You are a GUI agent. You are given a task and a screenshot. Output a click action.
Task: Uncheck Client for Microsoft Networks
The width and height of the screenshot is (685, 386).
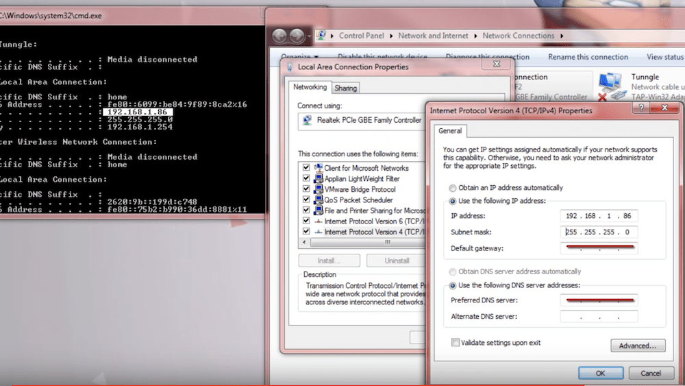point(306,168)
